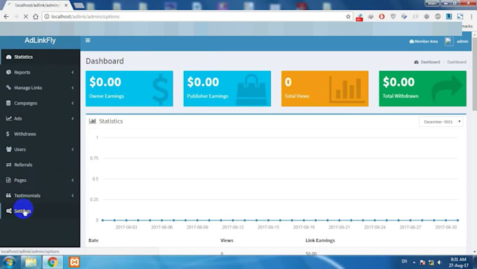Open the admin user menu
The height and width of the screenshot is (269, 477).
[x=462, y=41]
